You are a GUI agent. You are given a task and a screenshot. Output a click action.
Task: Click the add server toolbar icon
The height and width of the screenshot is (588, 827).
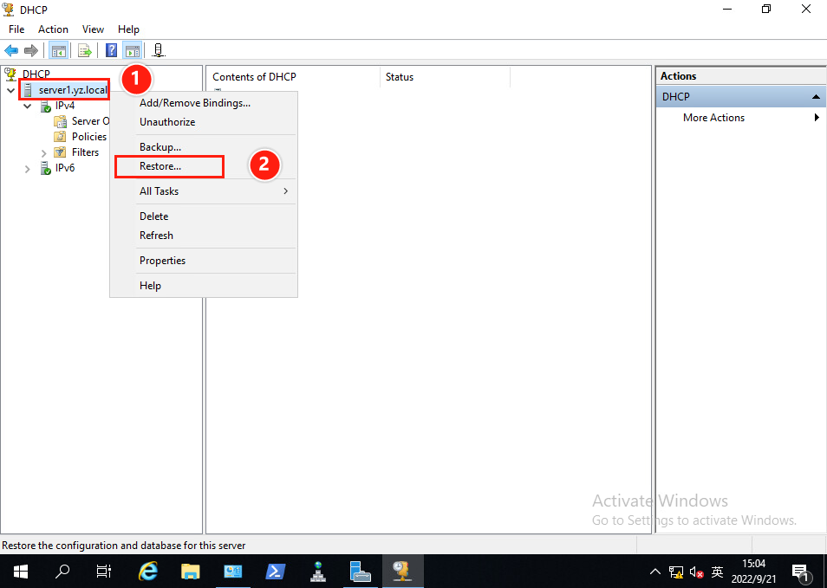(x=159, y=50)
